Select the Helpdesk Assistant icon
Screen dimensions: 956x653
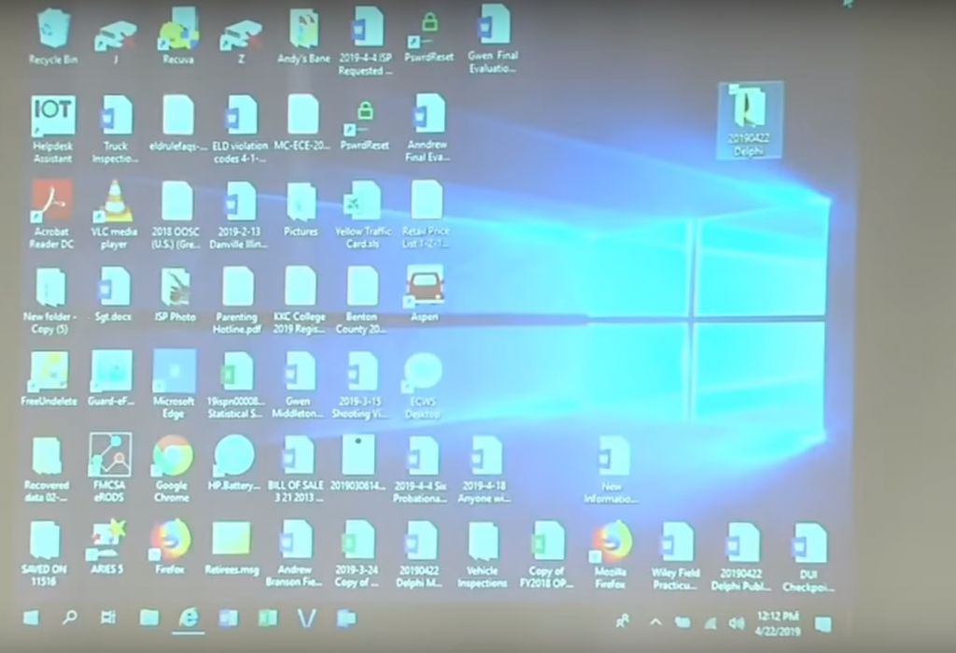[x=52, y=117]
